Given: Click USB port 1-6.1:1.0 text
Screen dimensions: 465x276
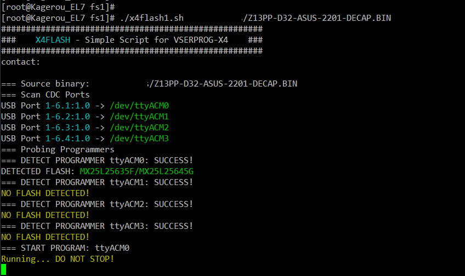Looking at the screenshot, I should coord(67,106).
